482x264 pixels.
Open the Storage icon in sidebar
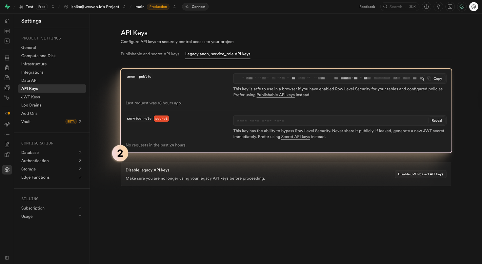pos(7,78)
